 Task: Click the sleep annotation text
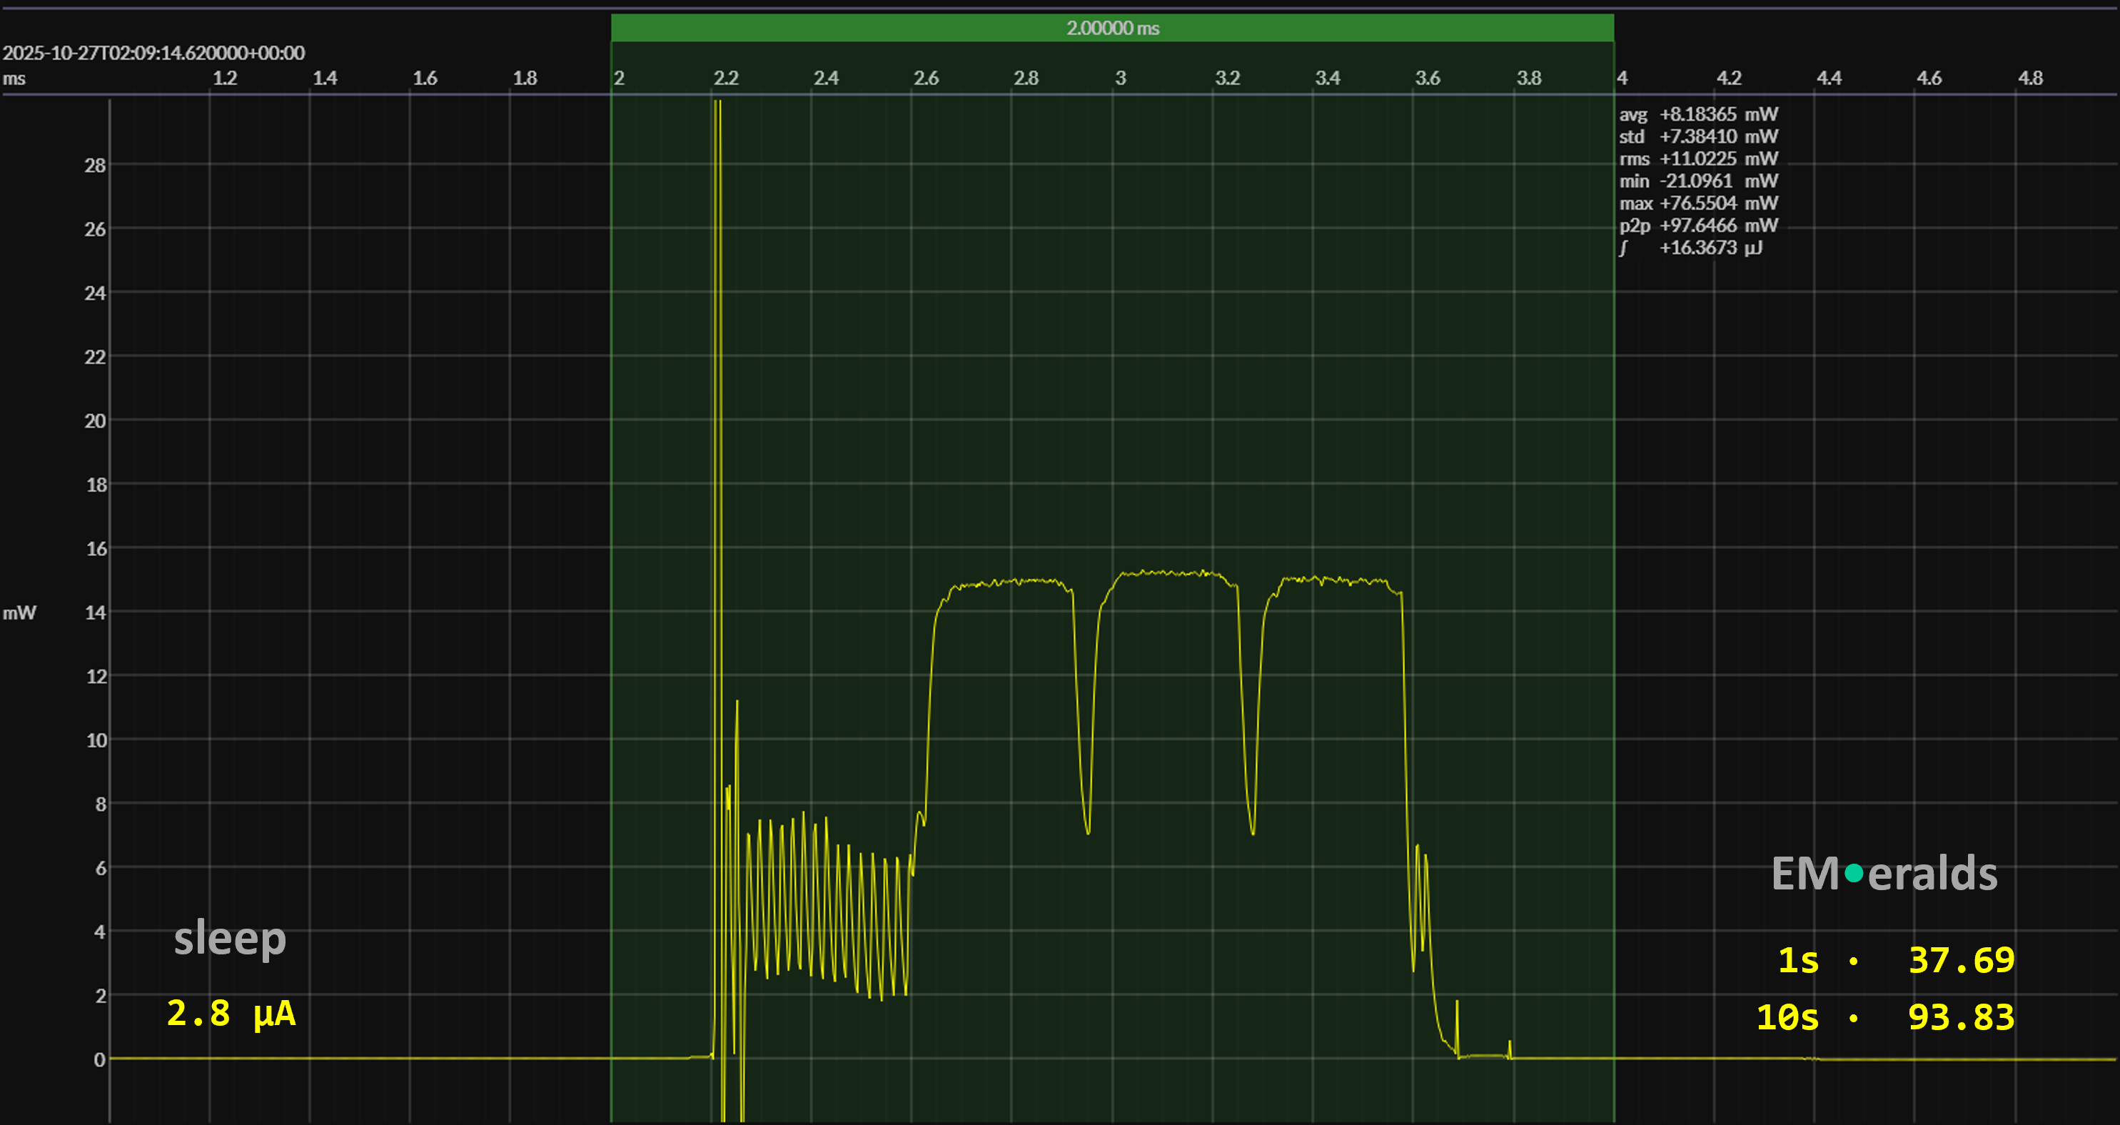pyautogui.click(x=230, y=938)
